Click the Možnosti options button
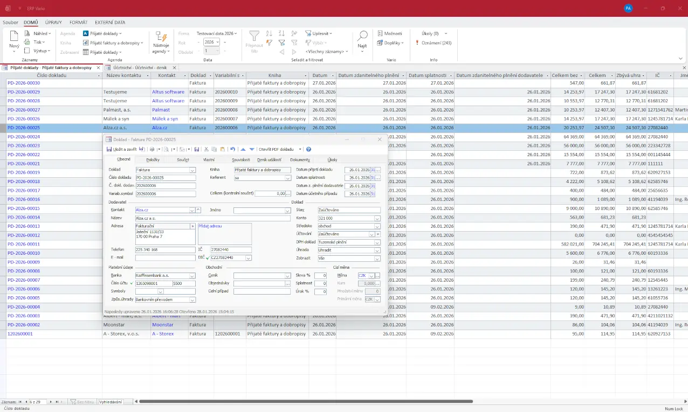Screen dimensions: 688x412 coord(390,33)
